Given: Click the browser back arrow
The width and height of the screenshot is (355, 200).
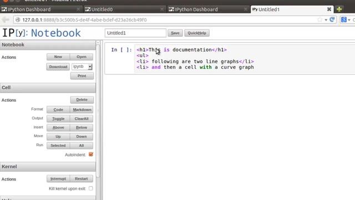Looking at the screenshot, I should (6, 20).
